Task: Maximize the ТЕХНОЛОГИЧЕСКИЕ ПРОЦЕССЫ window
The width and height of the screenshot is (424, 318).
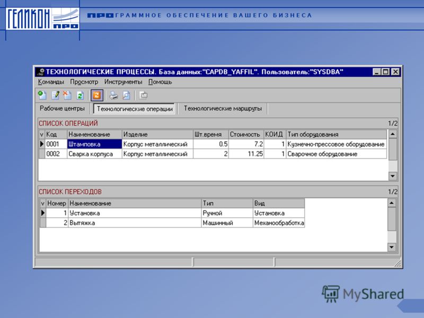Action: (385, 72)
